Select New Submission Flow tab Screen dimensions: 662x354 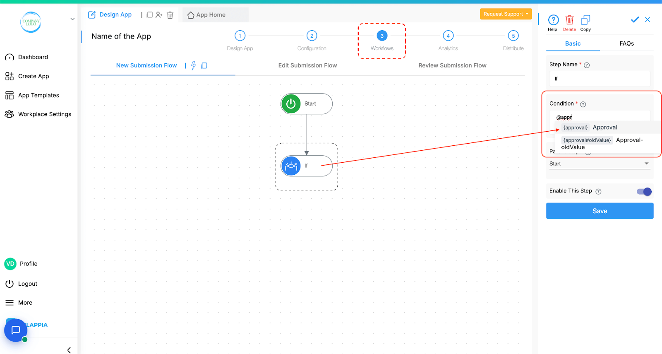pos(146,65)
